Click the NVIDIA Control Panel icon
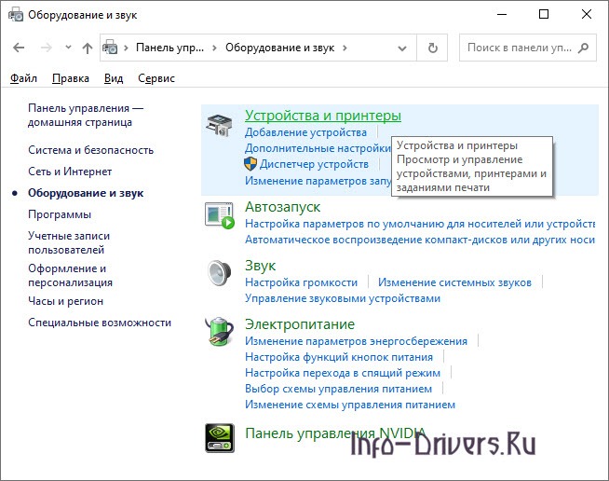The image size is (609, 481). tap(220, 436)
